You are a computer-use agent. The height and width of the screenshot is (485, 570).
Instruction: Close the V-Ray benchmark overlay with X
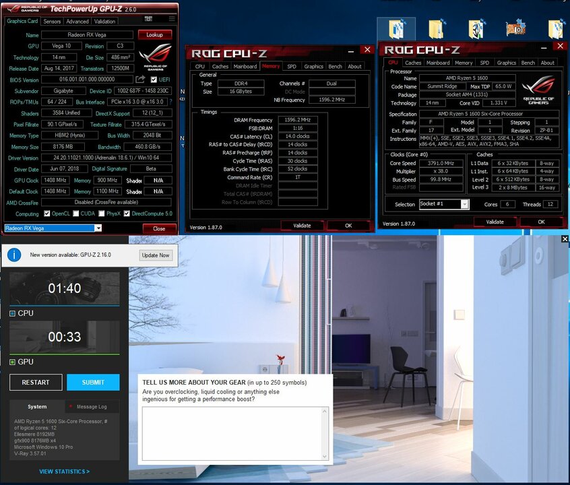coord(565,239)
